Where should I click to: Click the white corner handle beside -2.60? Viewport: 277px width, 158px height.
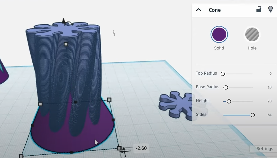point(119,148)
